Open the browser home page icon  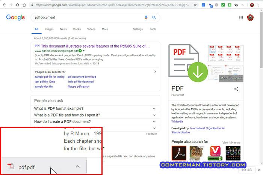click(24, 5)
